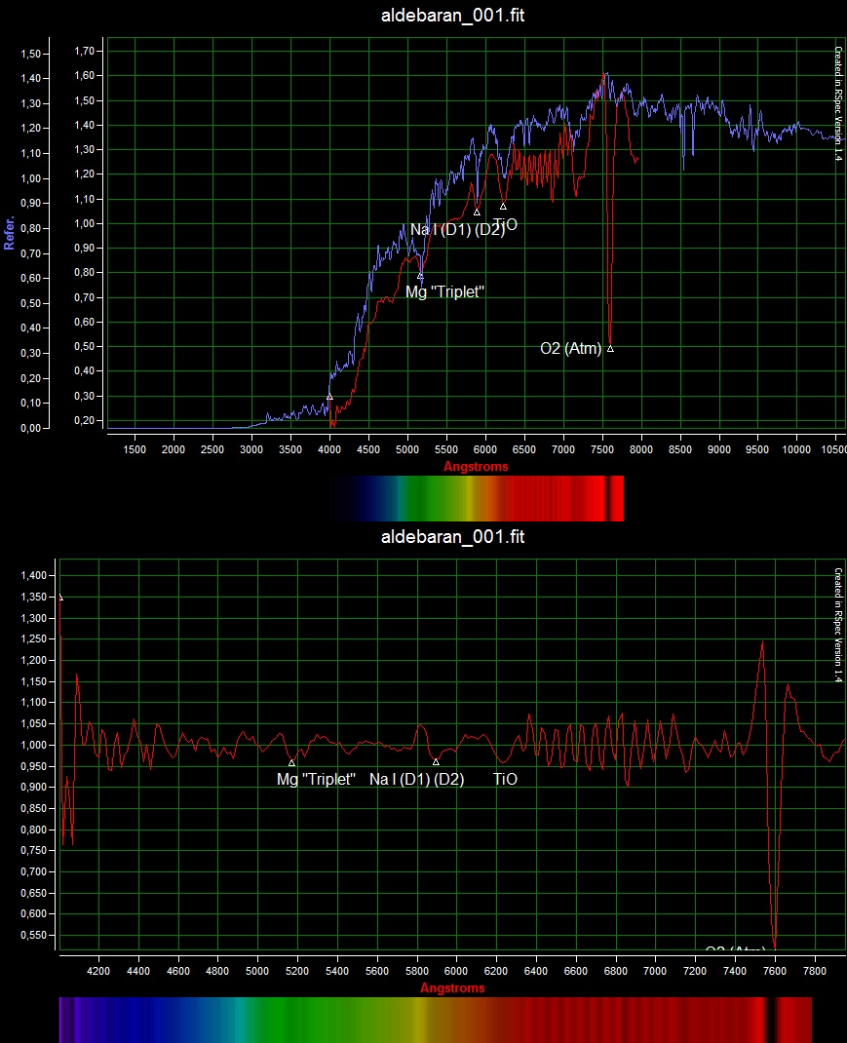The height and width of the screenshot is (1043, 847).
Task: Click the O2 (Atm) triangle marker in upper chart
Action: [610, 348]
